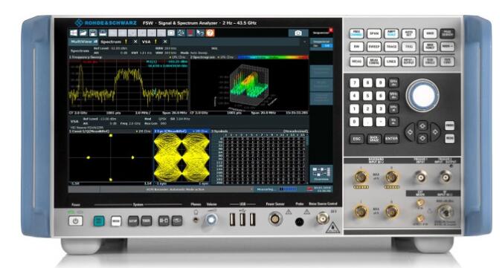
Task: Open file with the folder icon
Action: 83,33
